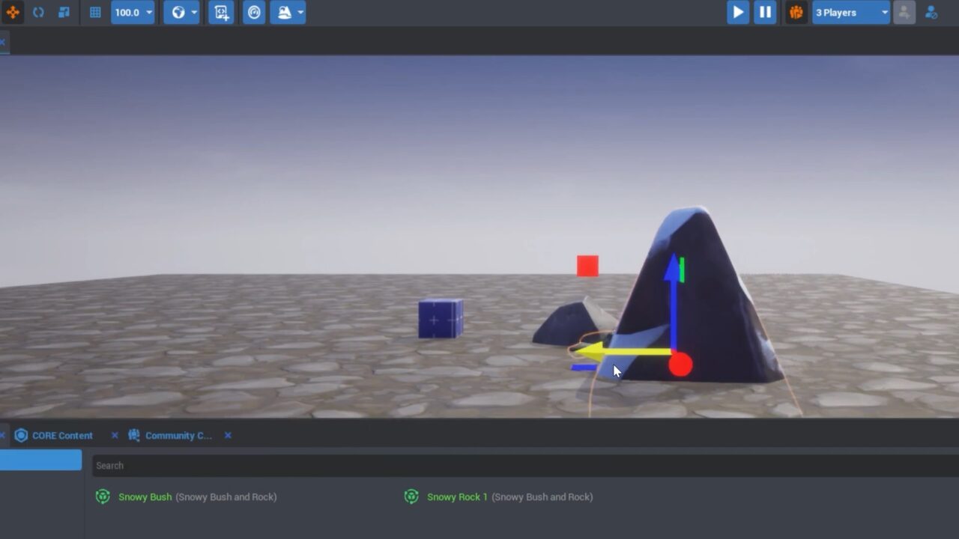Select the Scale tool
The height and width of the screenshot is (539, 959).
click(x=64, y=12)
